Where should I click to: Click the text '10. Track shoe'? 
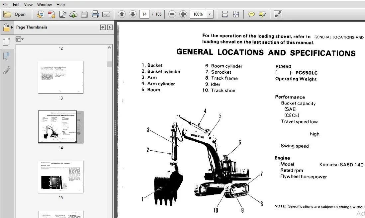pyautogui.click(x=219, y=90)
